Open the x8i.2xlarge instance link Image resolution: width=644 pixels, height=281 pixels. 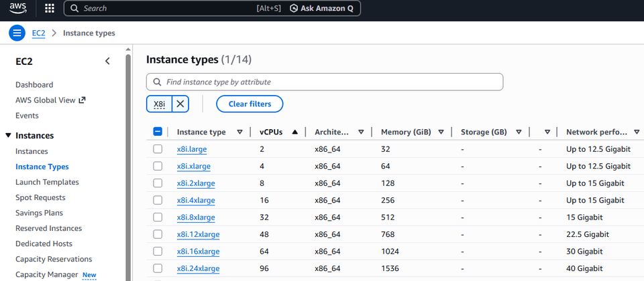click(x=196, y=183)
